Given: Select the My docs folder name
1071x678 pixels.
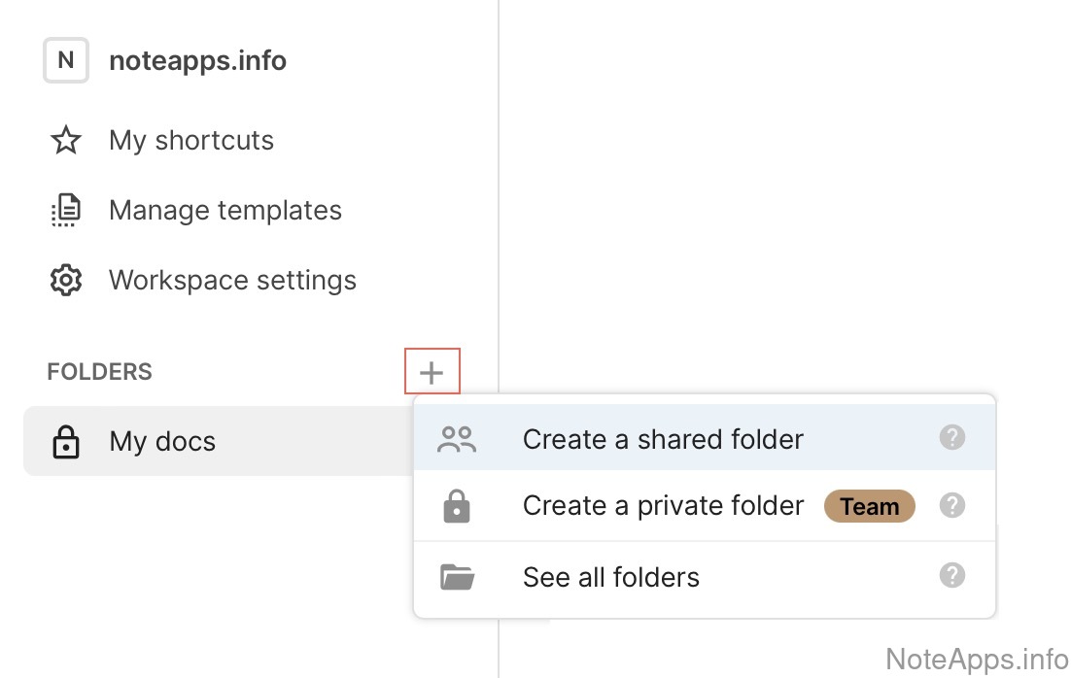Looking at the screenshot, I should click(x=162, y=442).
